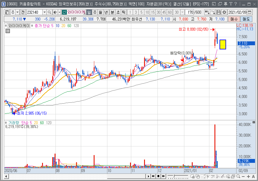The image size is (258, 181).
Task: Expand the speaker options dropdown arrow
Action: (60, 12)
